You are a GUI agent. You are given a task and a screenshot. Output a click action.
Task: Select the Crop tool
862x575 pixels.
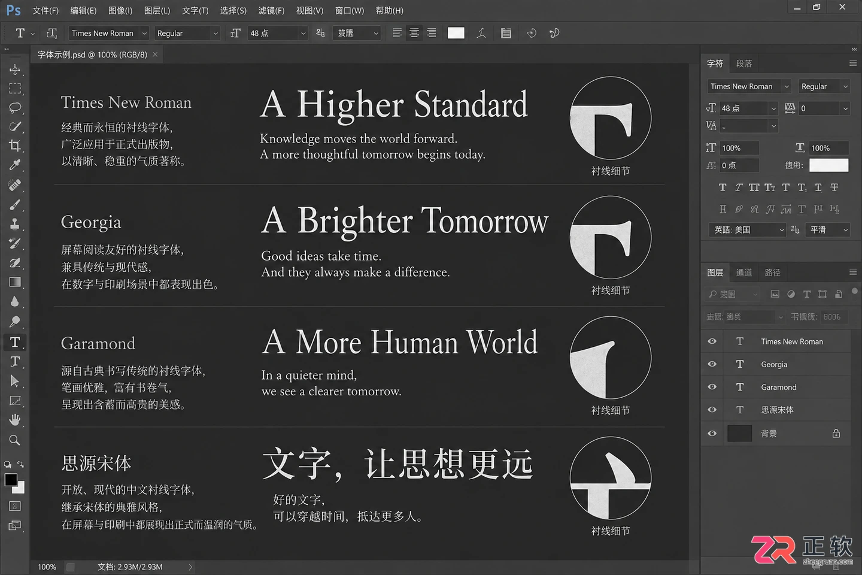click(x=15, y=146)
